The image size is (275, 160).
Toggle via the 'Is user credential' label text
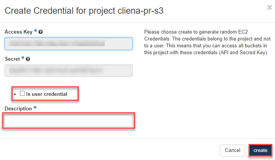[47, 94]
